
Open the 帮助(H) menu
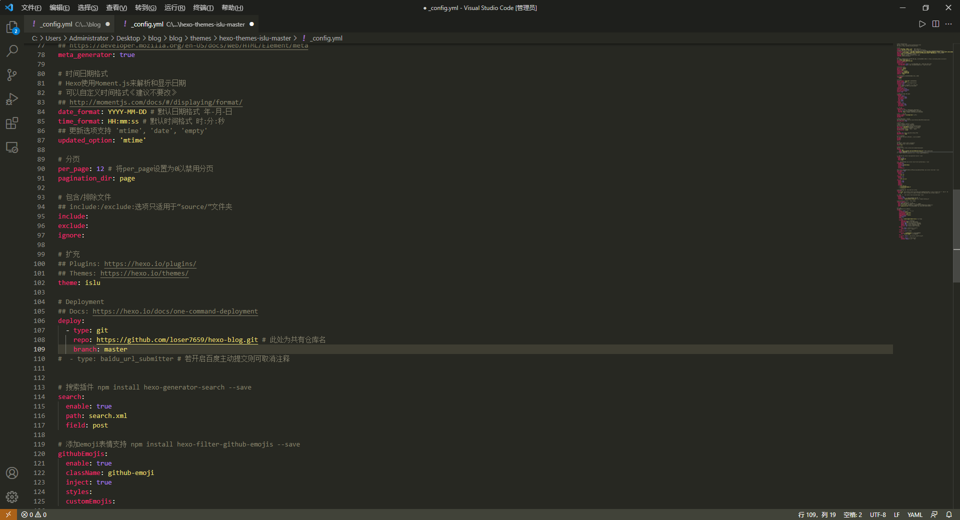[232, 7]
